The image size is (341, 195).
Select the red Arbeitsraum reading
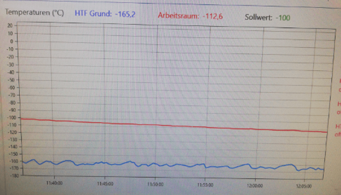pos(190,16)
